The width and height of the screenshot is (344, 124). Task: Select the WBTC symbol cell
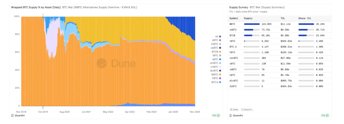click(x=232, y=24)
